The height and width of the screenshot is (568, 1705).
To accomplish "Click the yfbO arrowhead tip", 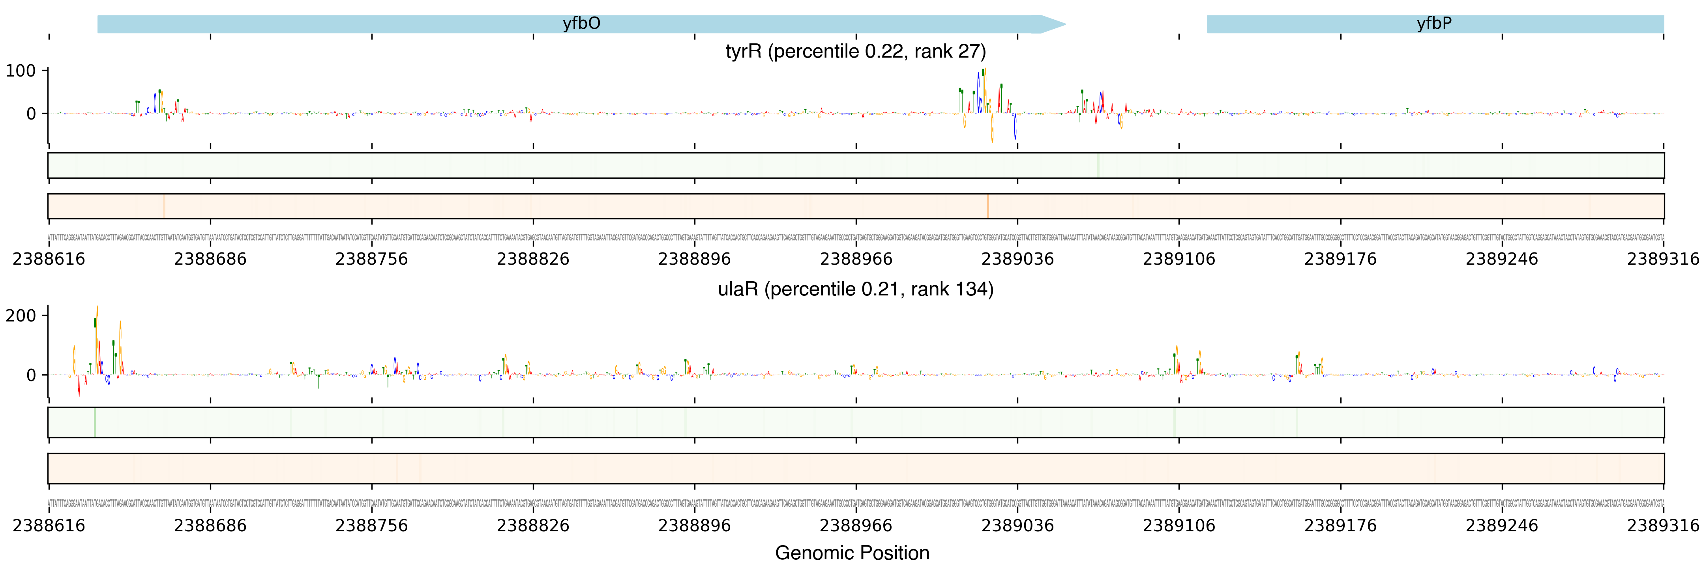I will click(x=1062, y=24).
